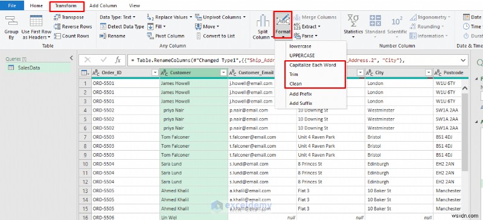Confirm formula with checkmark icon
The image size is (483, 220).
click(103, 60)
